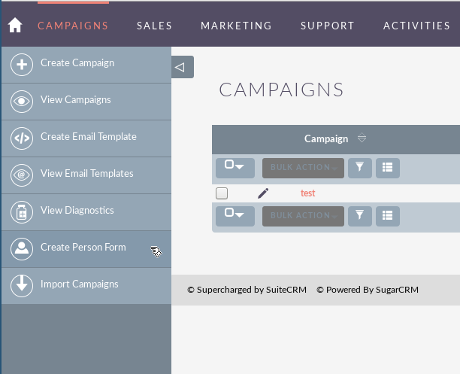460x374 pixels.
Task: Open the top column chooser list button
Action: [x=388, y=168]
